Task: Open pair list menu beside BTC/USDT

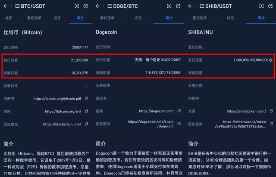Action: click(17, 6)
